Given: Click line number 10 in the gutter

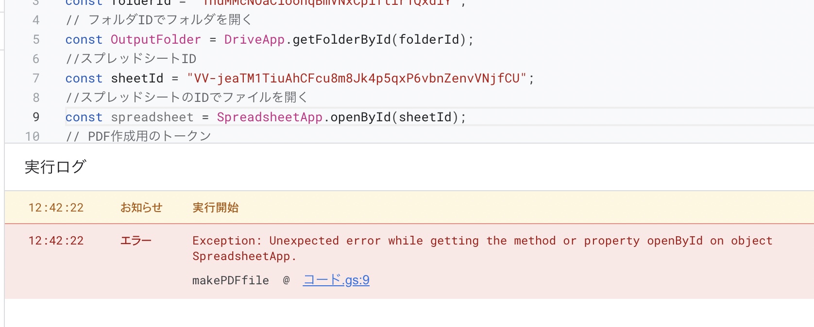Looking at the screenshot, I should (x=33, y=136).
